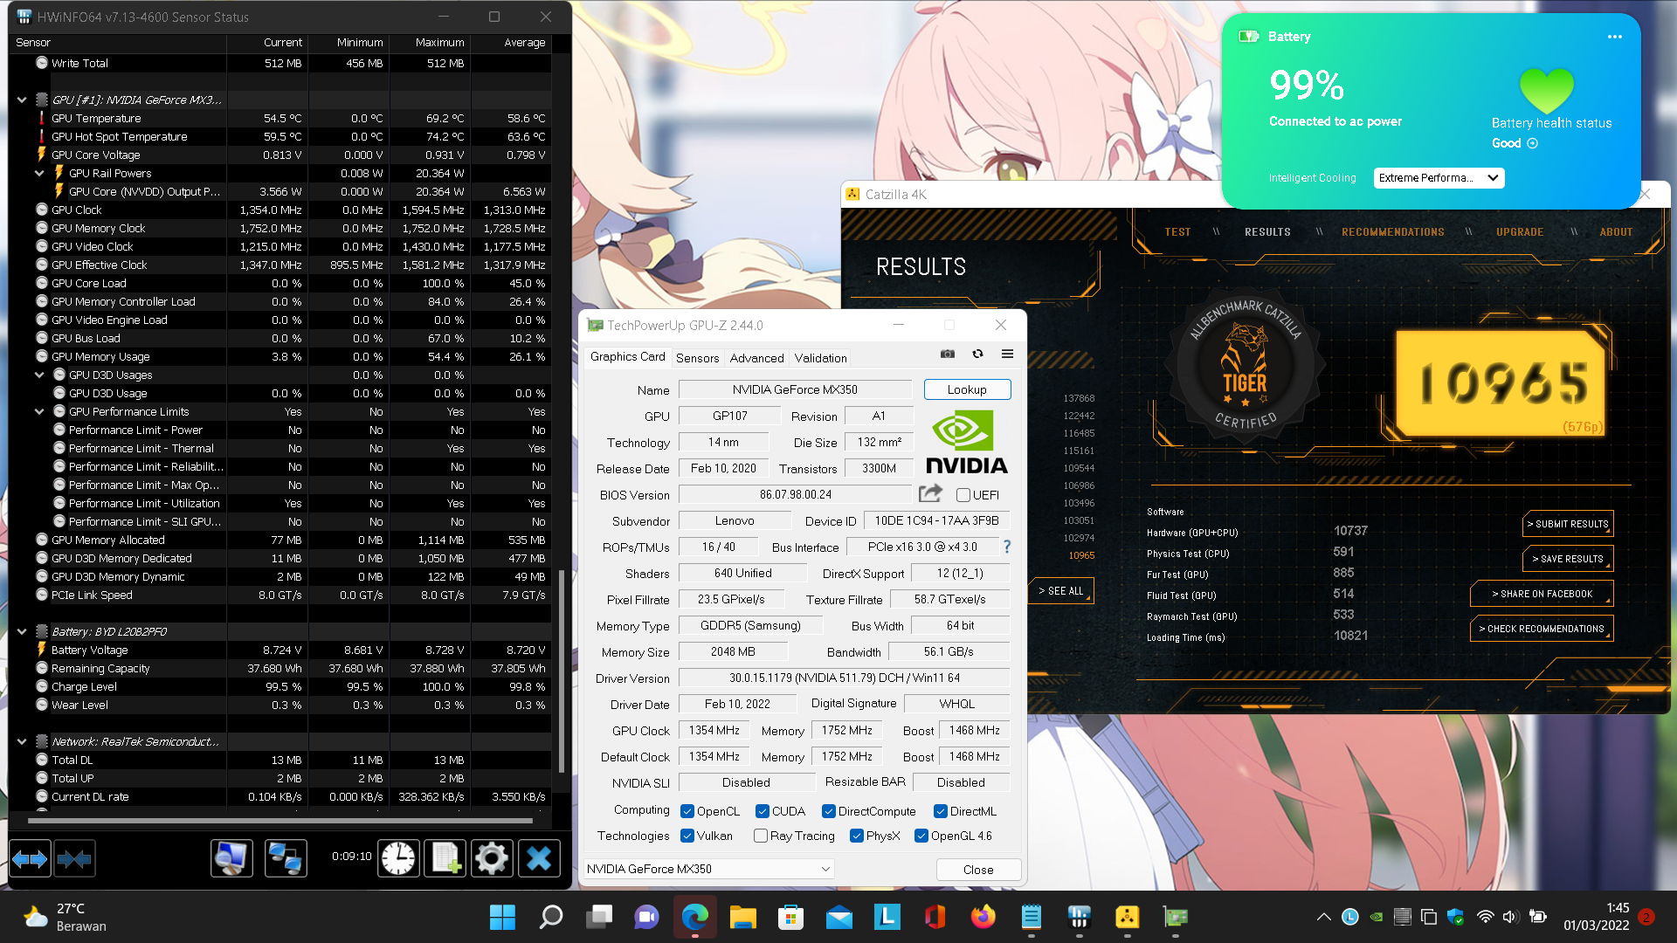The width and height of the screenshot is (1677, 943).
Task: Collapse the GPU Rail Powers group
Action: pyautogui.click(x=39, y=173)
